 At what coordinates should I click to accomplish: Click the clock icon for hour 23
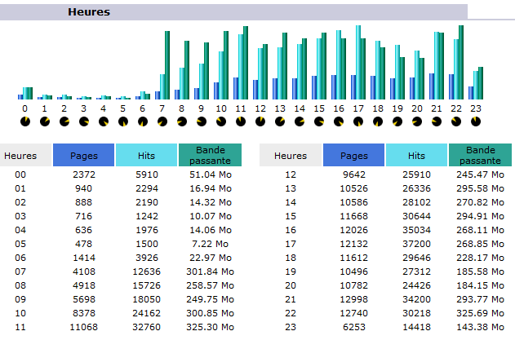click(476, 121)
